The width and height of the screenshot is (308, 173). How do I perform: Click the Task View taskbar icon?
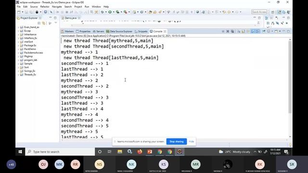click(x=109, y=152)
